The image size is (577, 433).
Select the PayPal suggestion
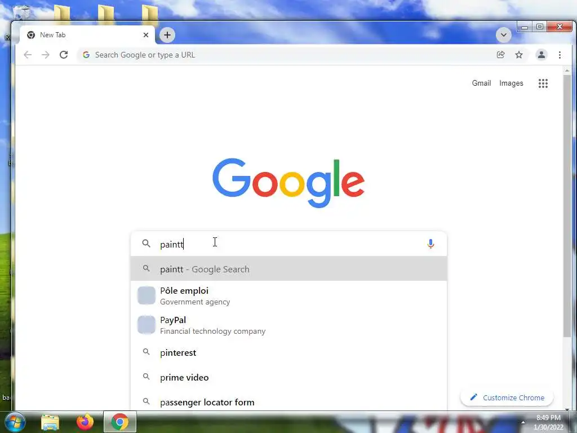(289, 325)
